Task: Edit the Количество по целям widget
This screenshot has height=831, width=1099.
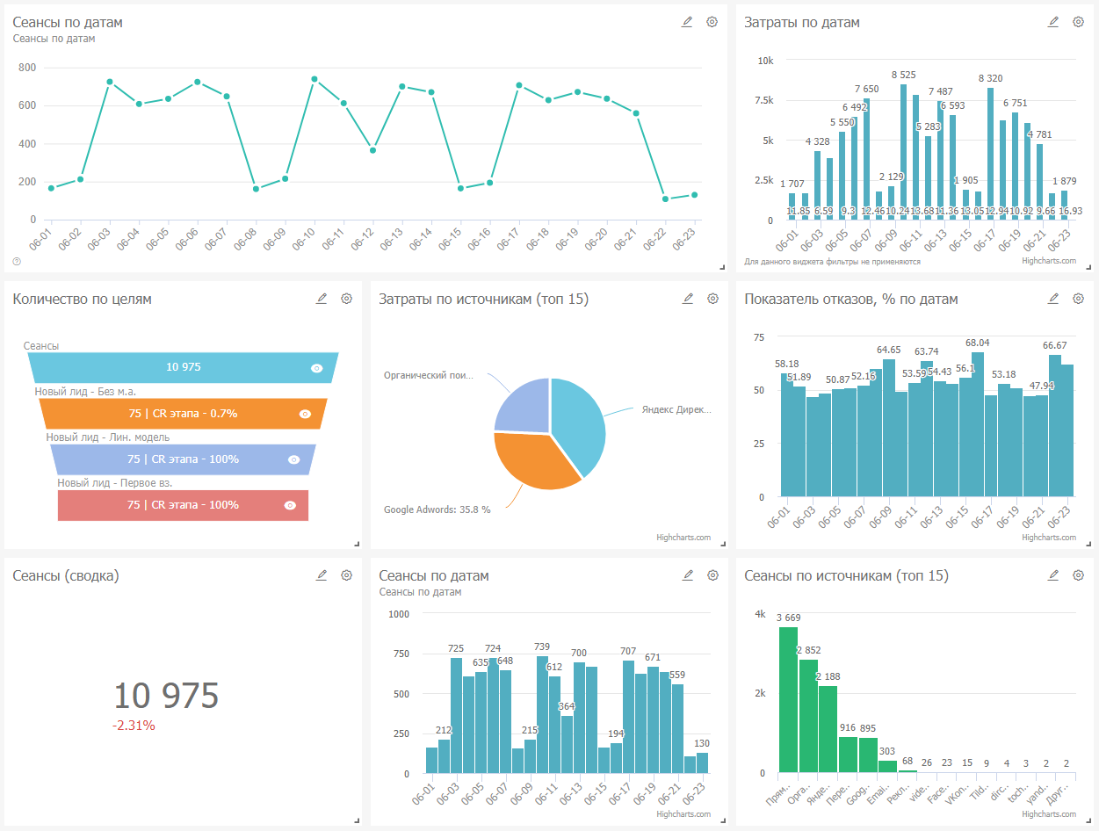Action: 322,299
